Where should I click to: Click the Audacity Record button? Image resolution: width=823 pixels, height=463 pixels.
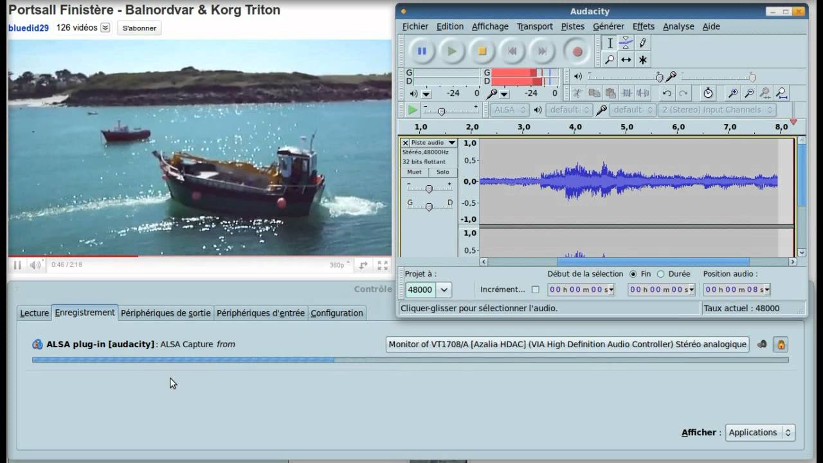577,51
